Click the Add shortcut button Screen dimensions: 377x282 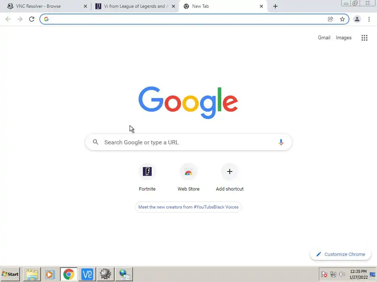tap(230, 177)
